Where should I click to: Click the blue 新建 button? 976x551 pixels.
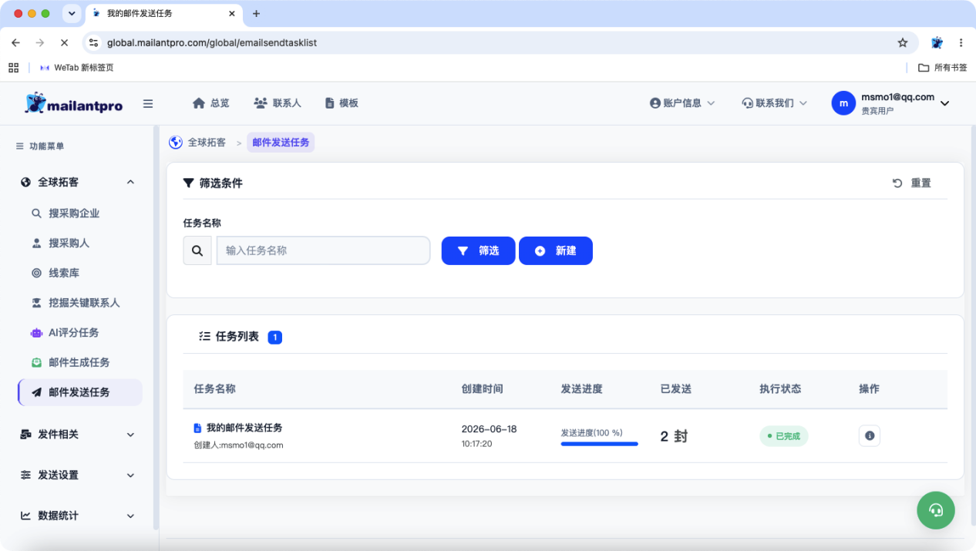(x=556, y=250)
